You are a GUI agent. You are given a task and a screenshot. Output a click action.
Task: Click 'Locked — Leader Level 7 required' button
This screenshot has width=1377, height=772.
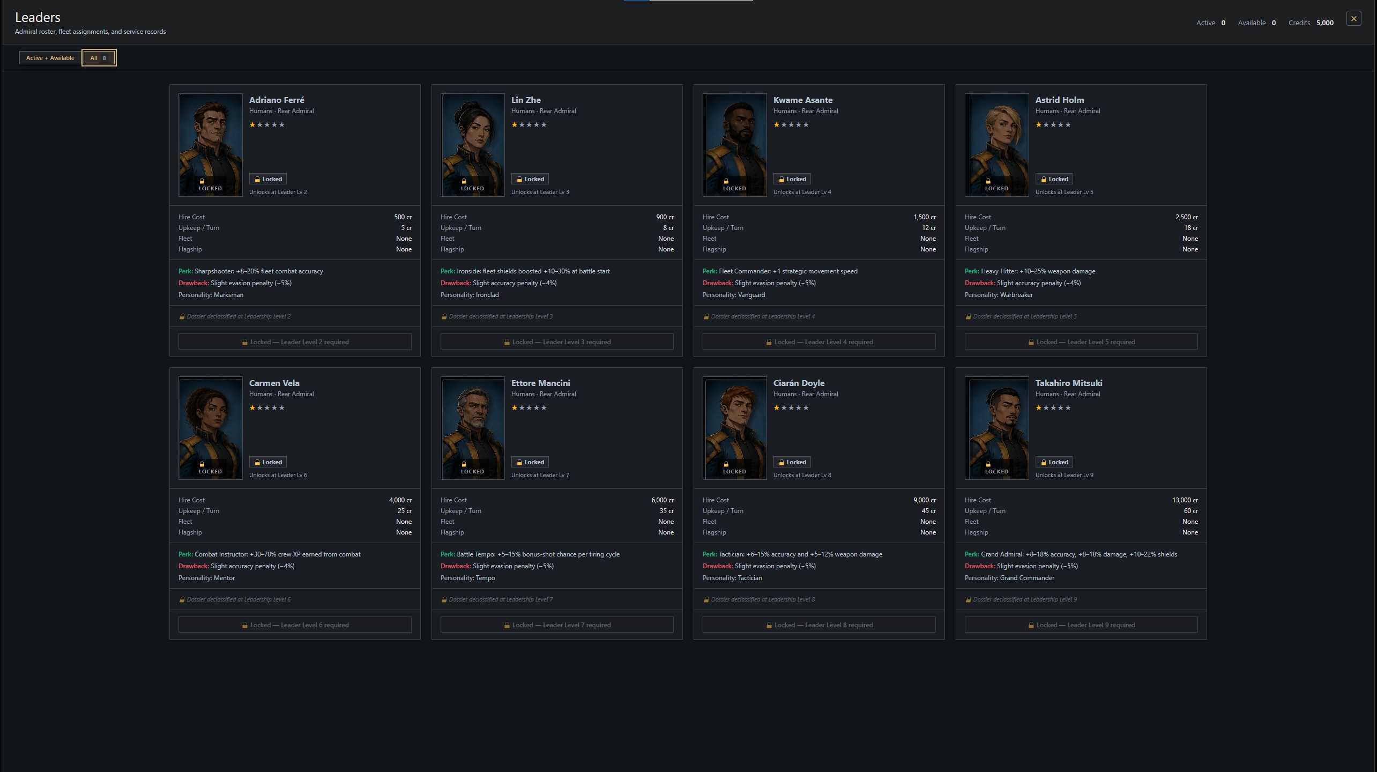point(557,625)
